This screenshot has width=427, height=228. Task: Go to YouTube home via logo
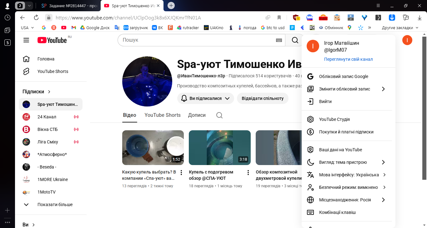(x=52, y=40)
